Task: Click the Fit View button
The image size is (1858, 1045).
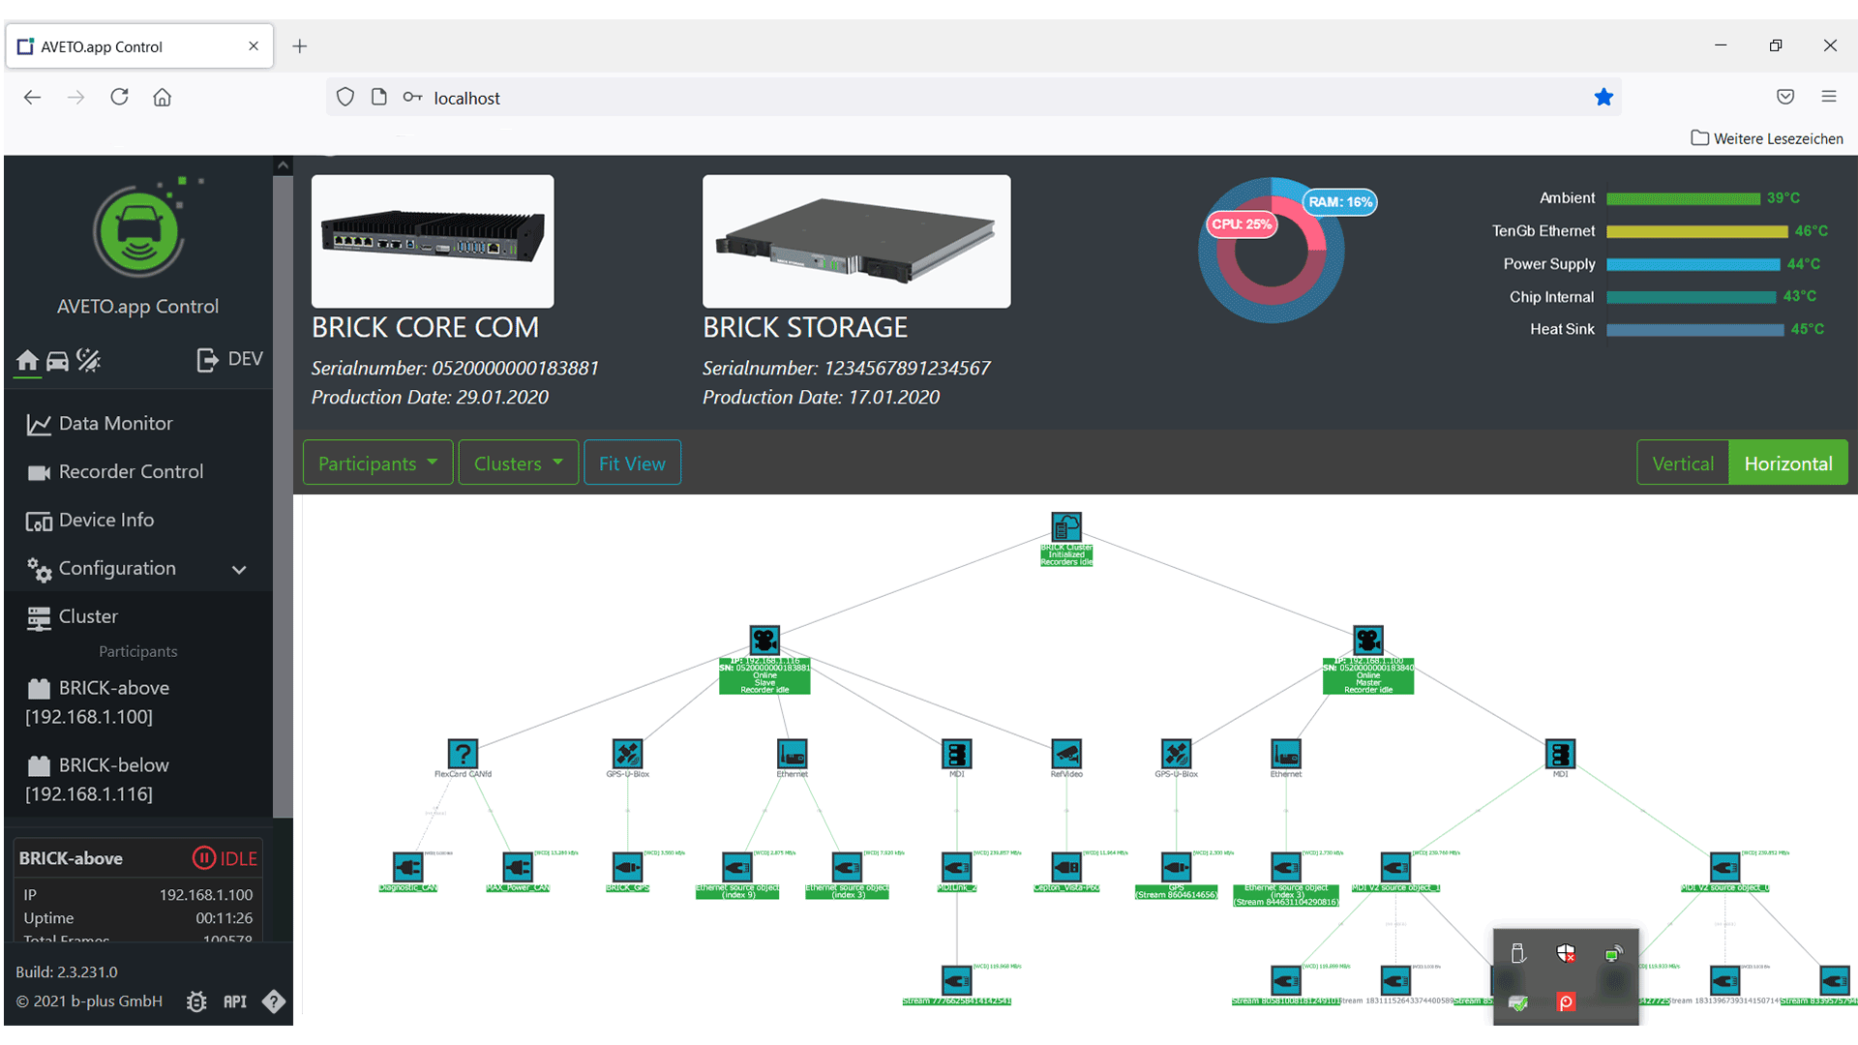Action: pyautogui.click(x=632, y=463)
